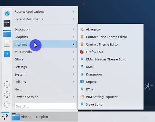Launch Firefox ESR text entry
The width and height of the screenshot is (155, 122).
click(x=94, y=52)
